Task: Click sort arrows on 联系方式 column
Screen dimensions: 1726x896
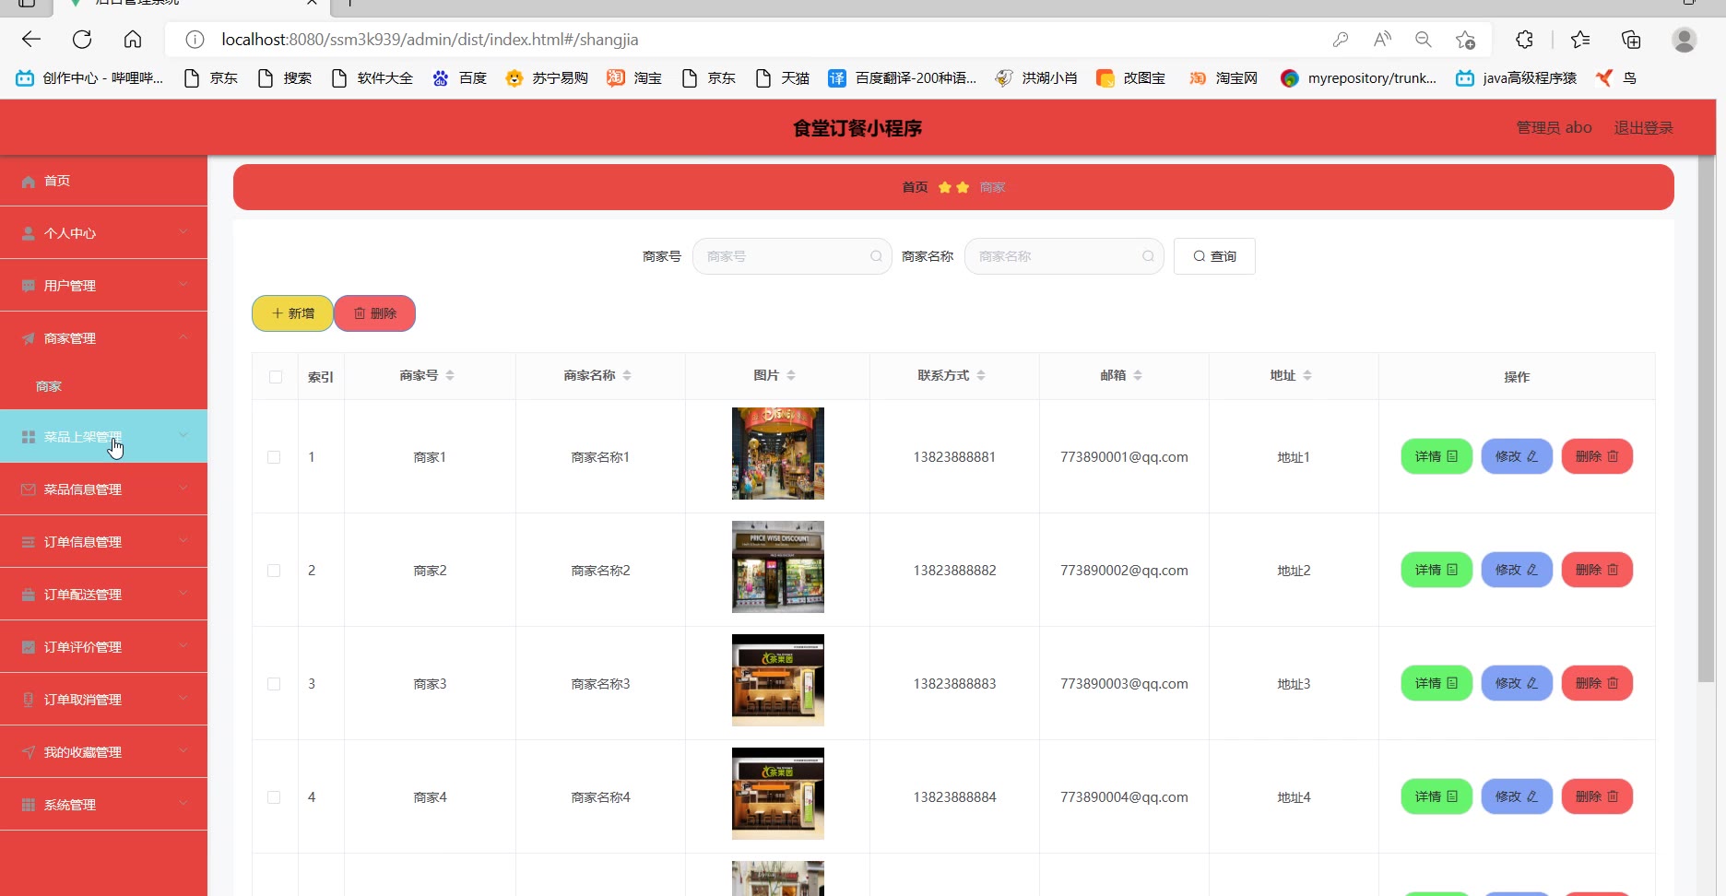Action: [x=981, y=375]
